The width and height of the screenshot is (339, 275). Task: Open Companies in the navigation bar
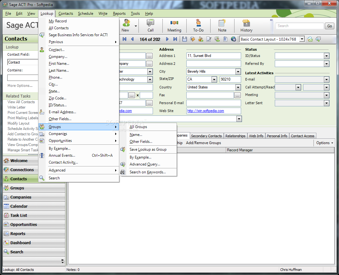pyautogui.click(x=34, y=197)
